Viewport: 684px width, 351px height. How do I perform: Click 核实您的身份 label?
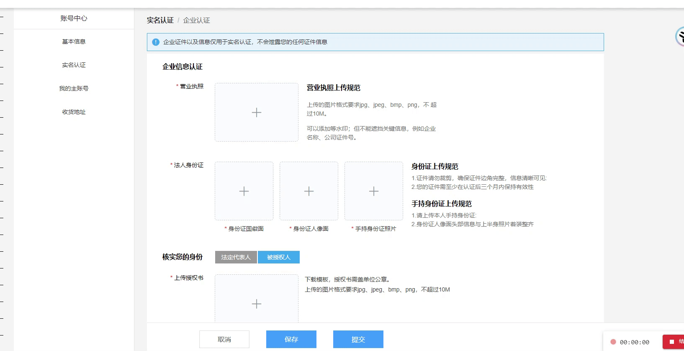(x=183, y=257)
